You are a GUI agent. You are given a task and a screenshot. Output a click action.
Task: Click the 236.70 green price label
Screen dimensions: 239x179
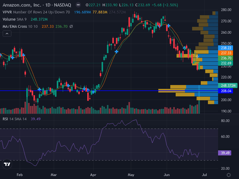point(226,58)
